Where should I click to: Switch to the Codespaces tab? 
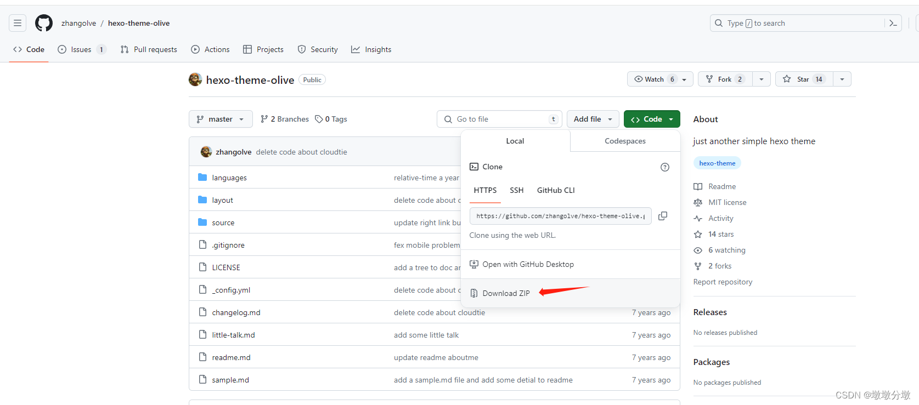[x=625, y=141]
